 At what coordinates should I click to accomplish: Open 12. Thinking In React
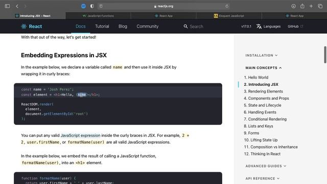click(x=262, y=154)
